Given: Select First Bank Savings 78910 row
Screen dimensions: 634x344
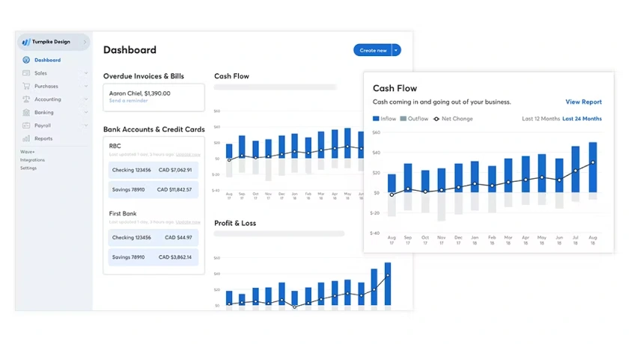Looking at the screenshot, I should tap(153, 257).
